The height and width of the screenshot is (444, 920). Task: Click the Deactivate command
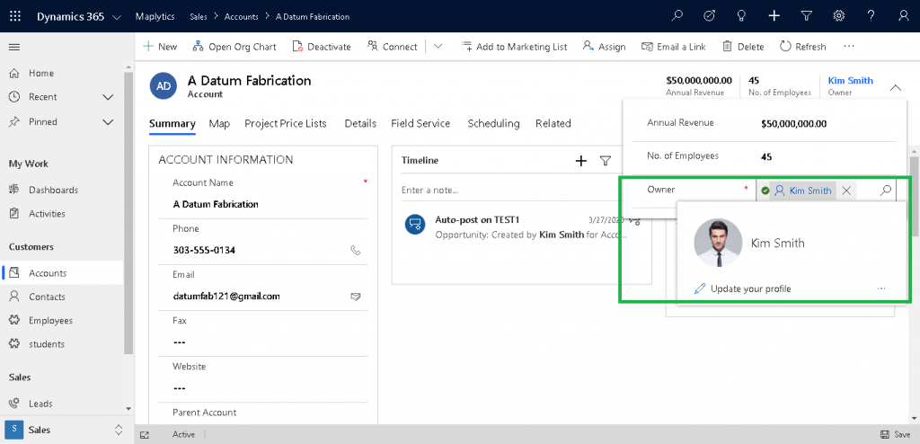(x=322, y=47)
